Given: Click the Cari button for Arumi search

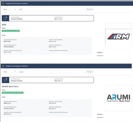Looking at the screenshot, I should click(90, 72).
